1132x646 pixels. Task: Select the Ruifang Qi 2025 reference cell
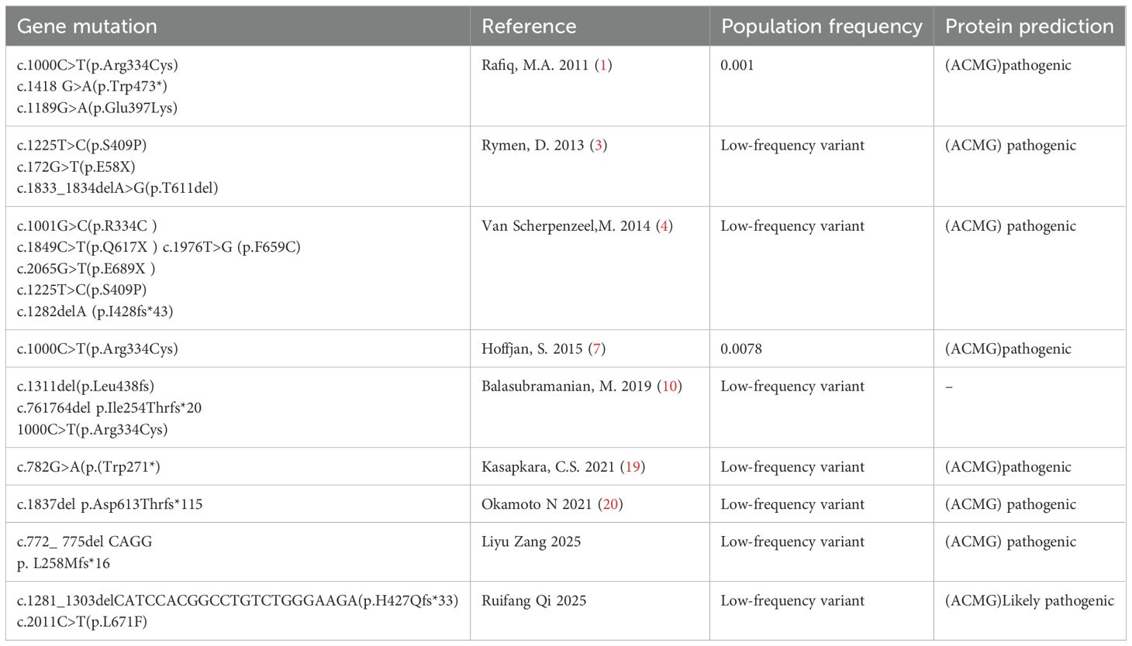tap(533, 600)
